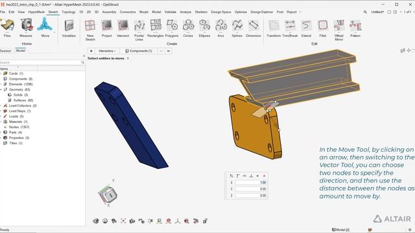Select the Trim/Break tool
This screenshot has width=415, height=233.
click(290, 28)
